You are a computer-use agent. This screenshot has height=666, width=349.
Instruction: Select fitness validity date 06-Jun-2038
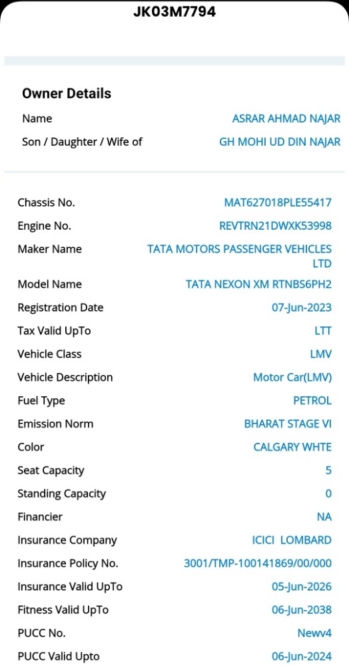(x=302, y=610)
